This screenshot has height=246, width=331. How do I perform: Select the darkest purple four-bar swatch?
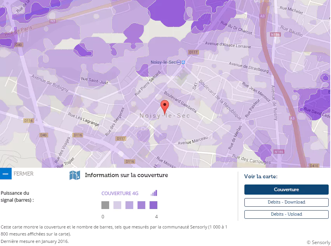pyautogui.click(x=153, y=205)
